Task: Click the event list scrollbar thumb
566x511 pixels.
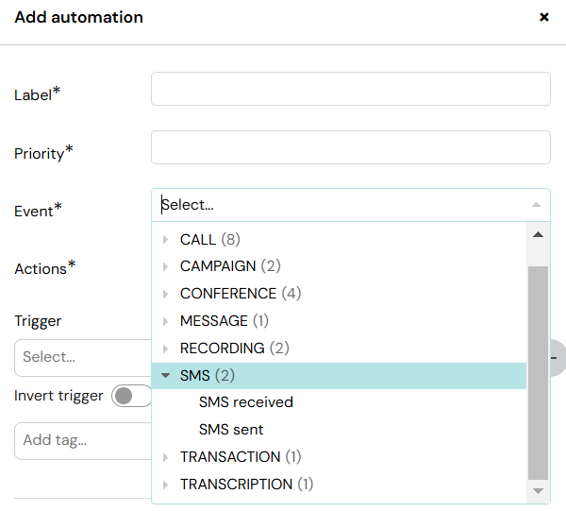Action: (538, 373)
